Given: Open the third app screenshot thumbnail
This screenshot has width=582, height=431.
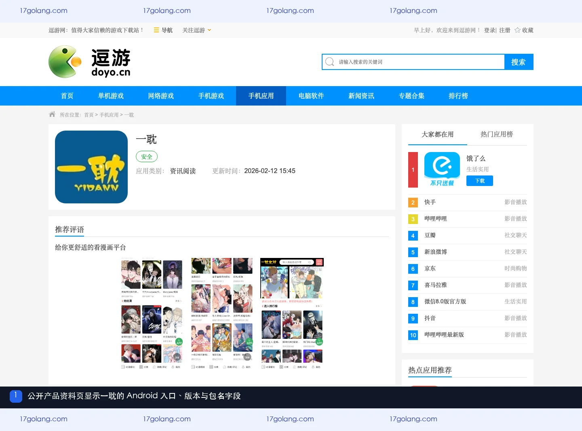Looking at the screenshot, I should point(292,314).
